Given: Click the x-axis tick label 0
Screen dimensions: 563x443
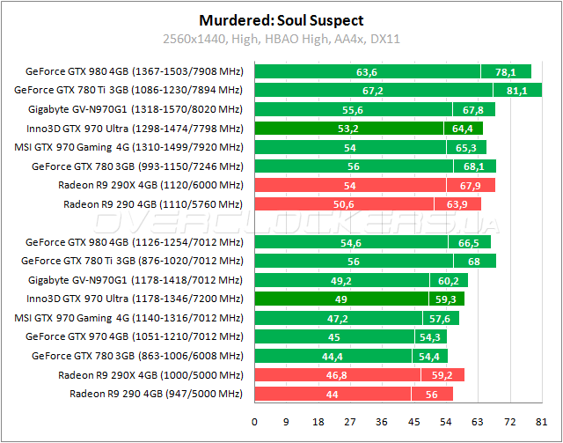Looking at the screenshot, I should click(x=254, y=422).
